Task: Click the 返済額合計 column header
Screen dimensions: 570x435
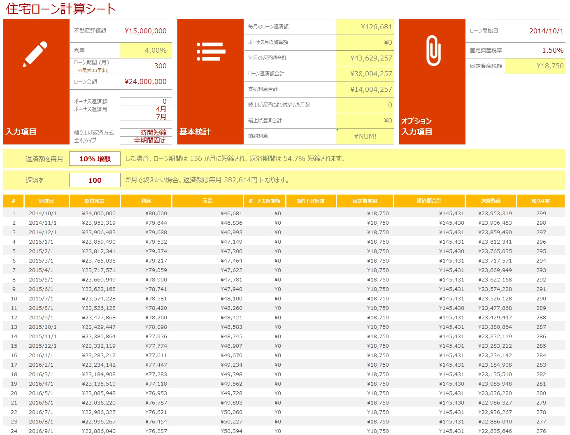Action: pyautogui.click(x=429, y=201)
